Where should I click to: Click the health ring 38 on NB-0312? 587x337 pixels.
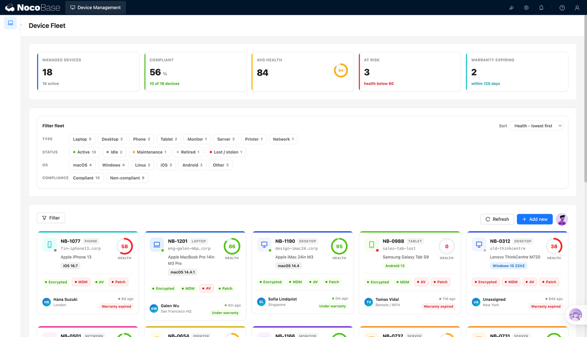[554, 246]
